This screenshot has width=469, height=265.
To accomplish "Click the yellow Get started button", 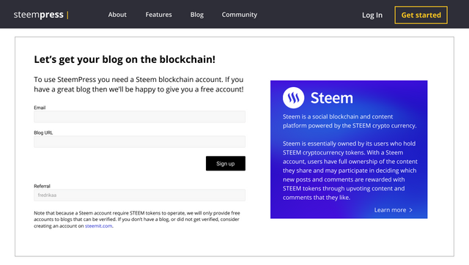I will tap(421, 15).
